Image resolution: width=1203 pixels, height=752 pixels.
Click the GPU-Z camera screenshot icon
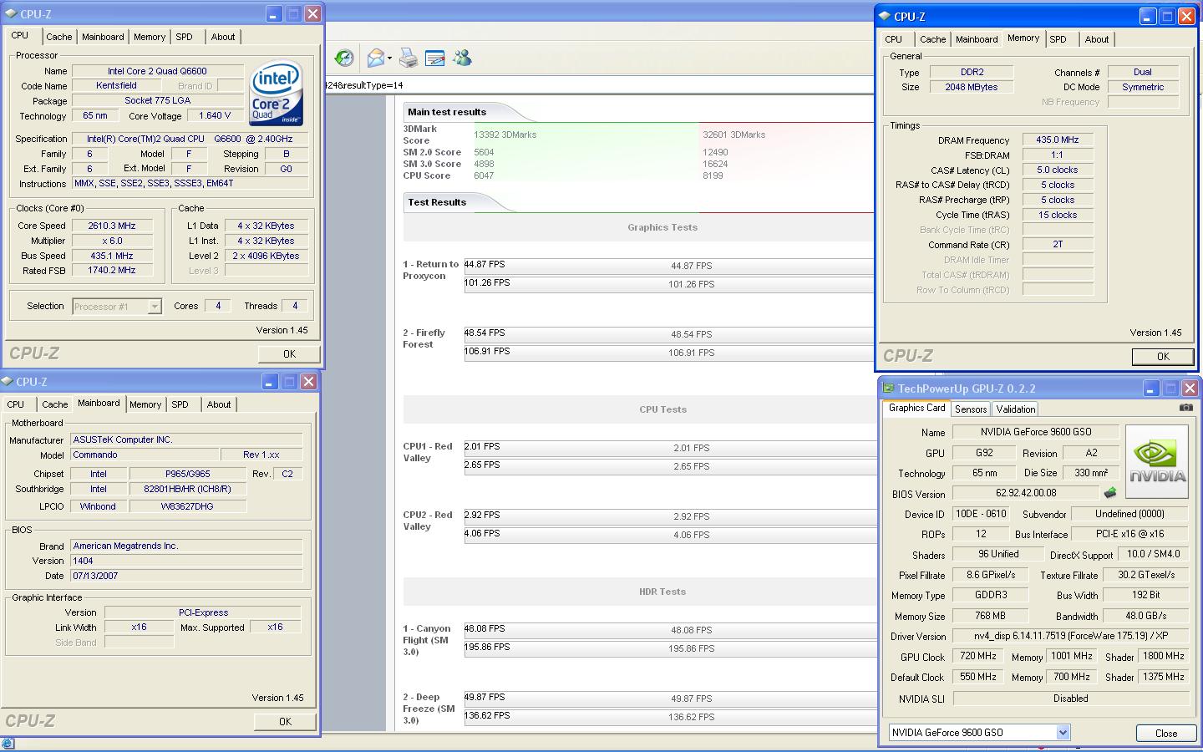[x=1185, y=408]
